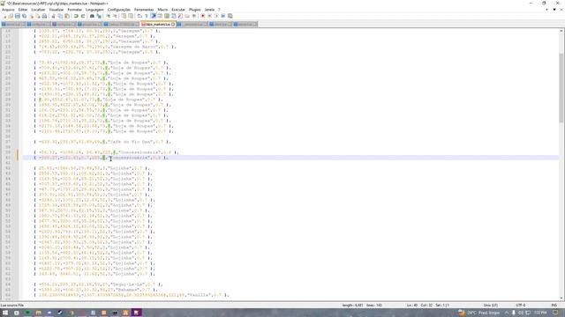Open Steam from the taskbar
The width and height of the screenshot is (565, 317).
[x=60, y=313]
